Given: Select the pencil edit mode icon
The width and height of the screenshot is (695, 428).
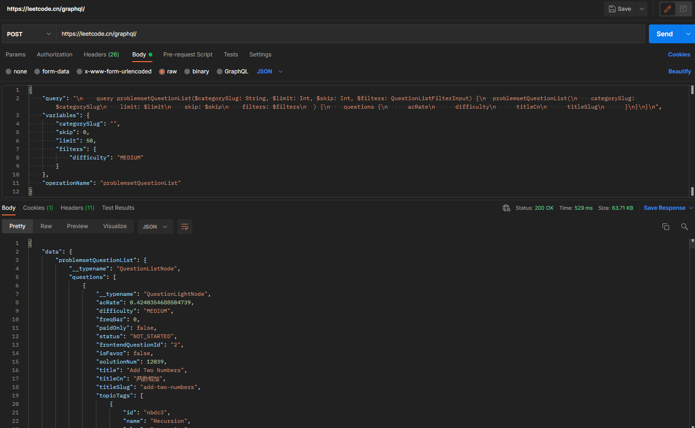Looking at the screenshot, I should coord(667,9).
